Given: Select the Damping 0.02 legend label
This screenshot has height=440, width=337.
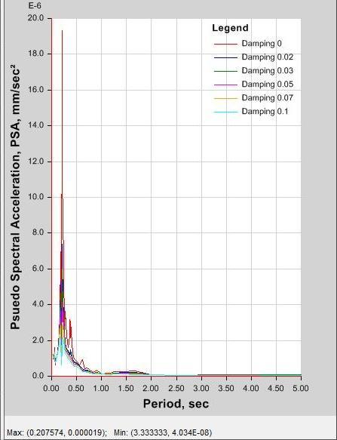Looking at the screenshot, I should (x=268, y=57).
